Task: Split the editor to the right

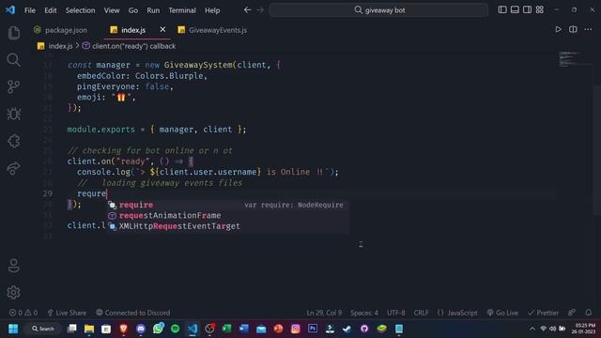Action: (x=573, y=29)
